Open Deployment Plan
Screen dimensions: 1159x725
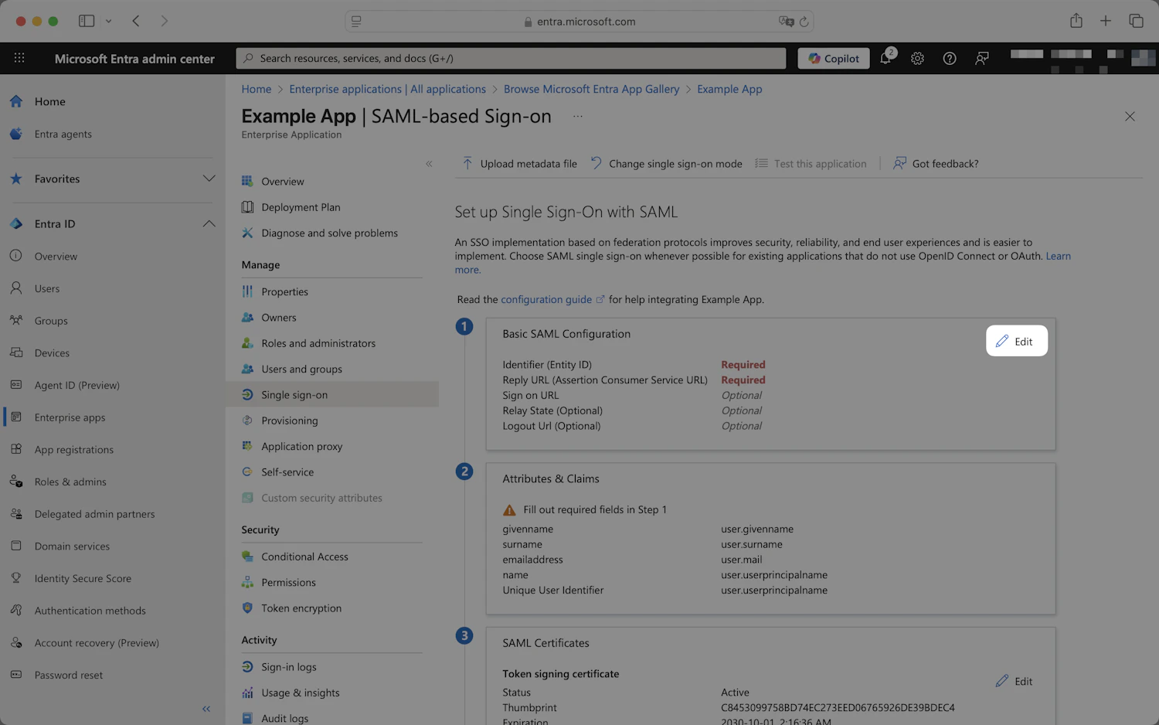pos(301,207)
